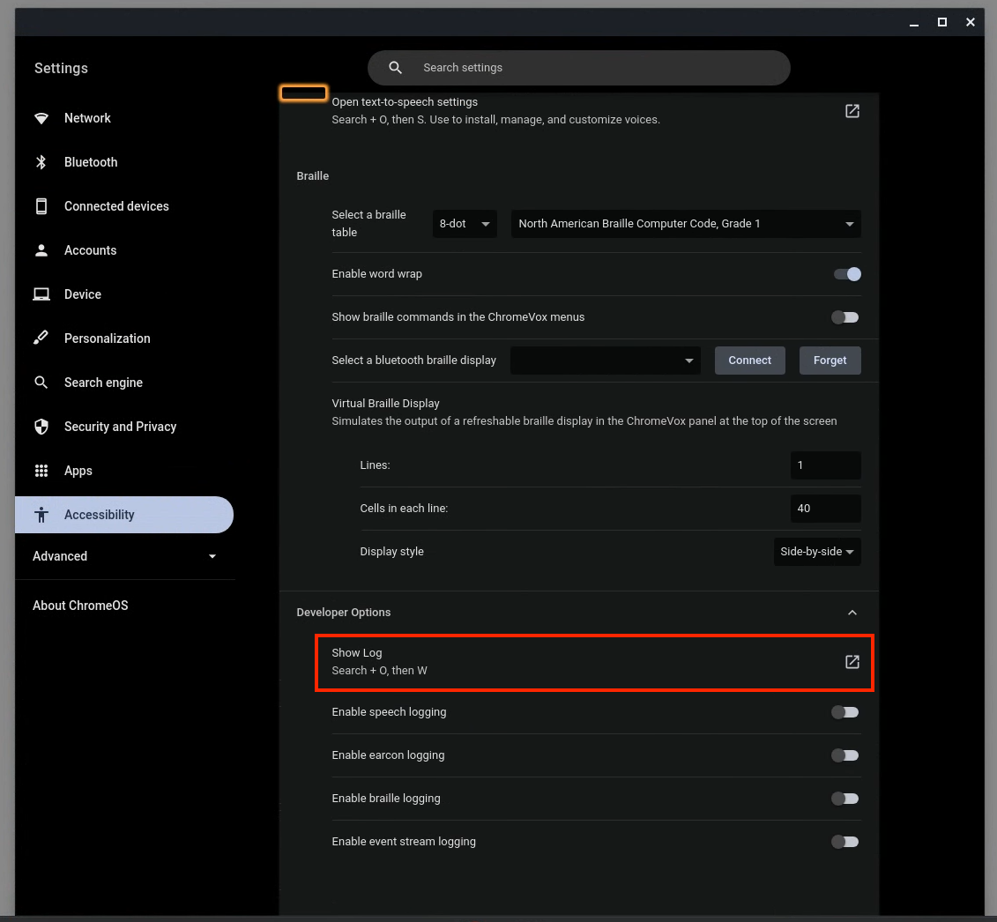Open About ChromeOS page

(80, 606)
